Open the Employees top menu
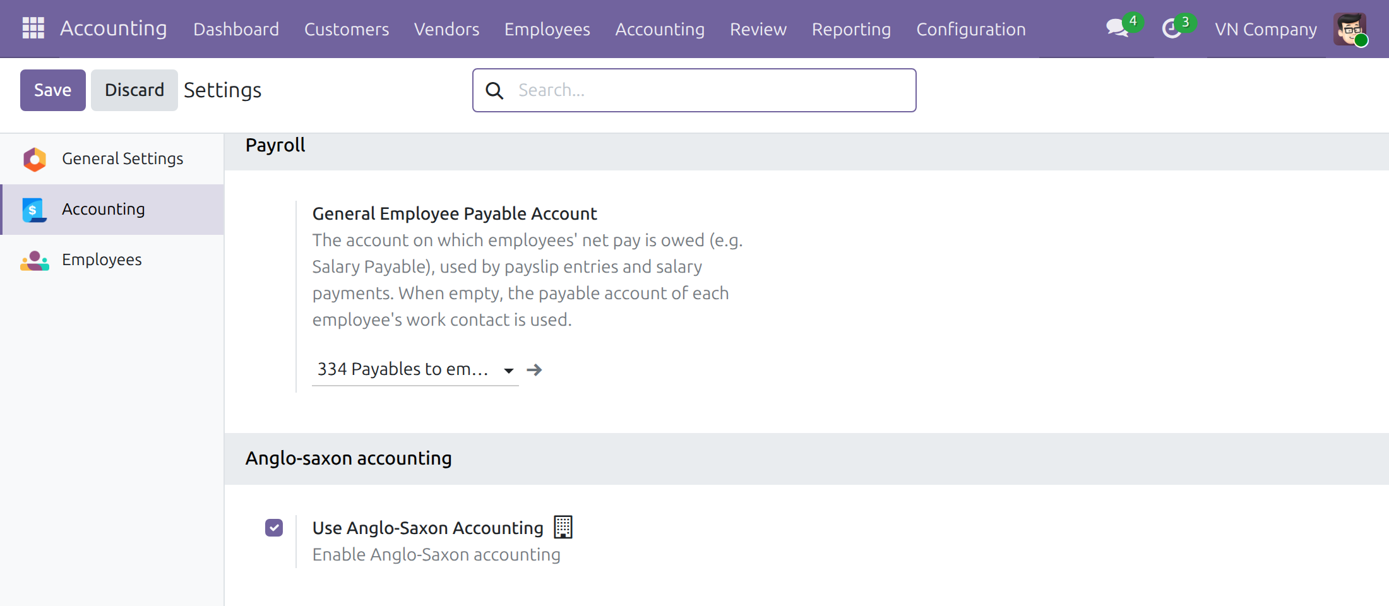The width and height of the screenshot is (1389, 606). click(547, 29)
